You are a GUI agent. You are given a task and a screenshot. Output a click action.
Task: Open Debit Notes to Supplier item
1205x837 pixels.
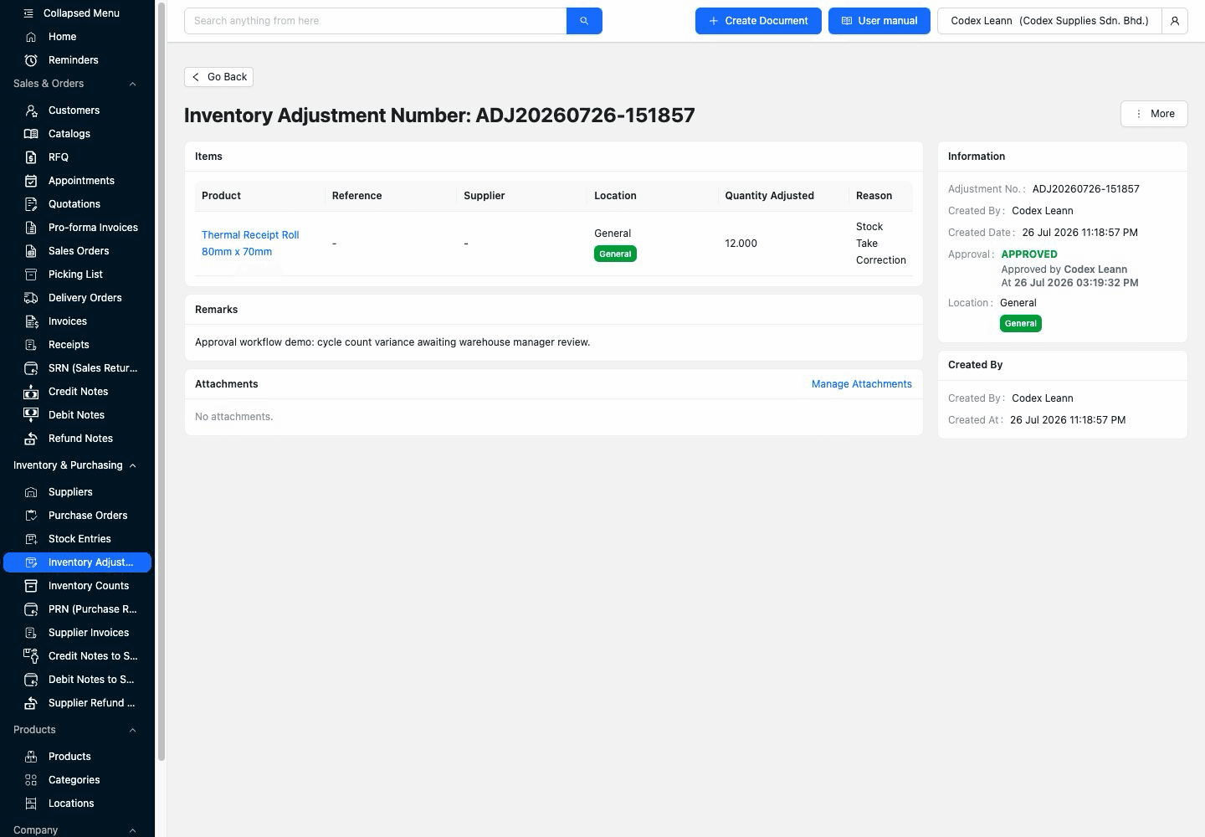coord(77,680)
